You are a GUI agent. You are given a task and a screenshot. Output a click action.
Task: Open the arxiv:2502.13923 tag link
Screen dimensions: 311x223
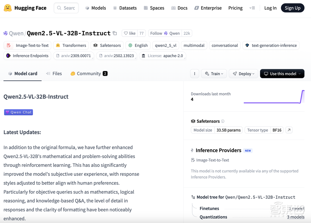(x=116, y=56)
